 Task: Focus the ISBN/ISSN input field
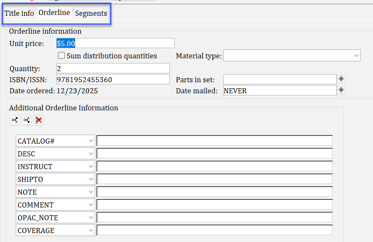click(x=113, y=80)
